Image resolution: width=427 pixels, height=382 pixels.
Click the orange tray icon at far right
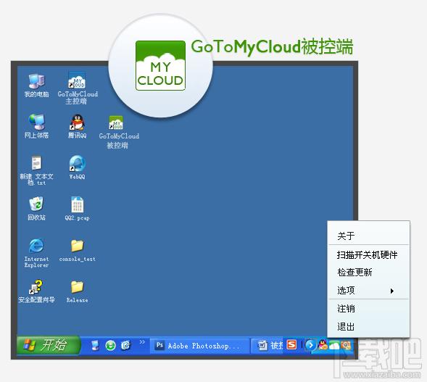[x=346, y=345]
